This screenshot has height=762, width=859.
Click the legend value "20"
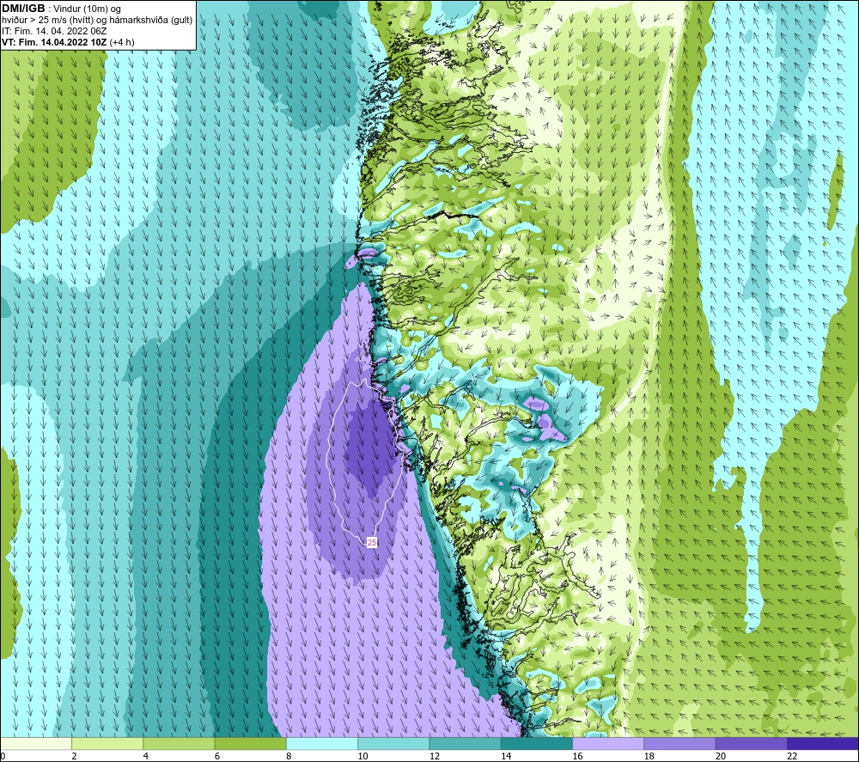point(721,756)
